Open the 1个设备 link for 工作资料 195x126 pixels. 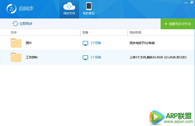point(96,57)
